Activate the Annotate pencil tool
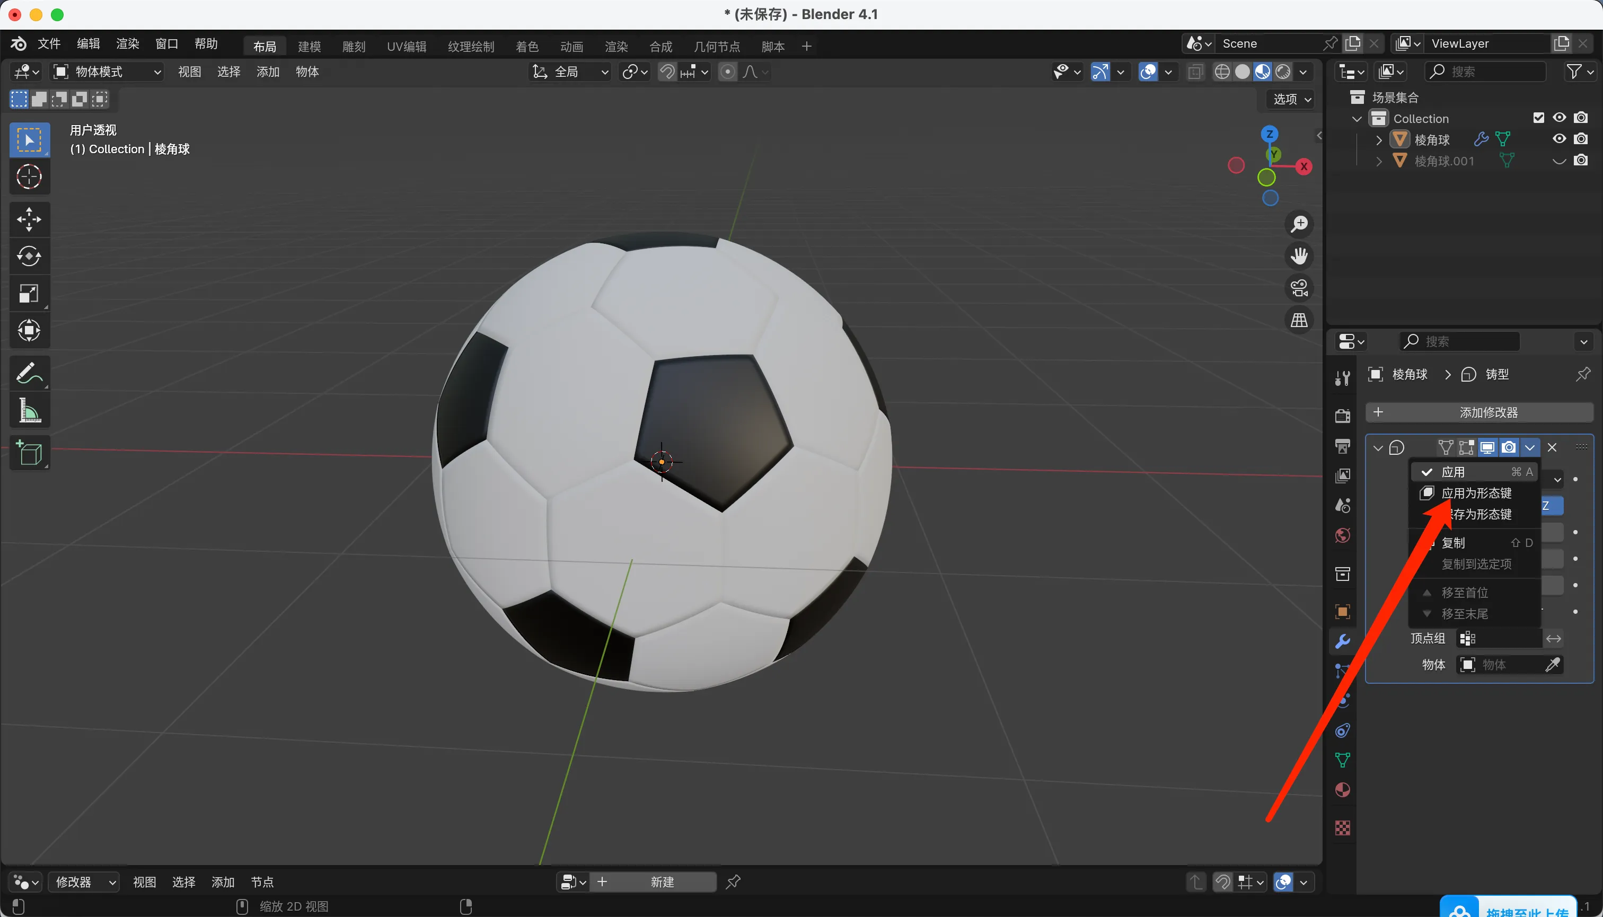Image resolution: width=1603 pixels, height=917 pixels. 29,374
